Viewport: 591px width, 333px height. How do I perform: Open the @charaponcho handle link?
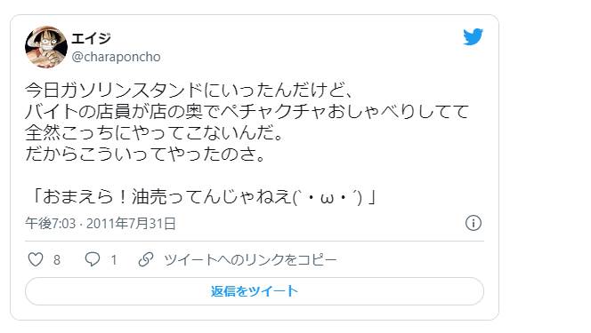116,57
